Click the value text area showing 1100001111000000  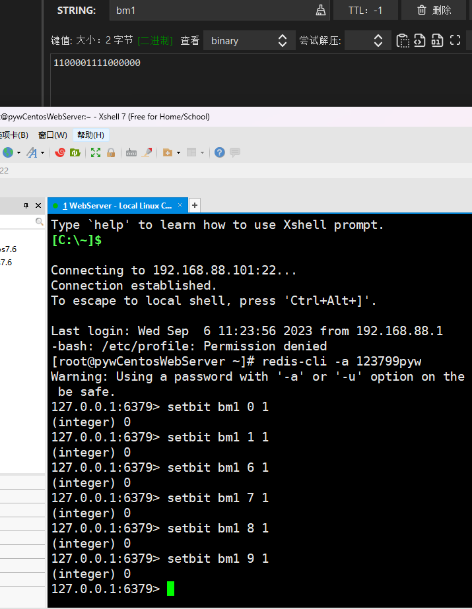261,80
